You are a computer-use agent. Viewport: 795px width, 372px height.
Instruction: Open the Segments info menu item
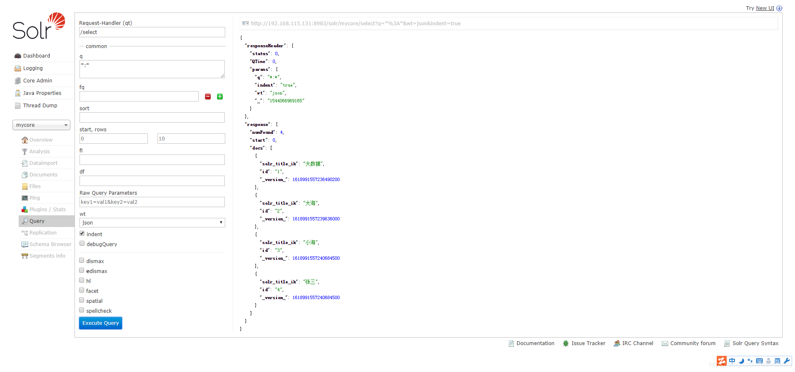(x=47, y=256)
